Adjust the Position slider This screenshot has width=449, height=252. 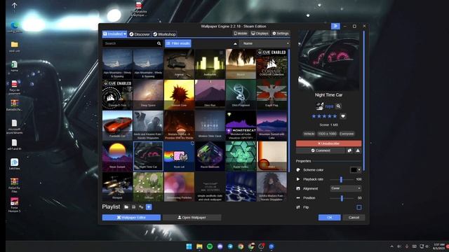pyautogui.click(x=342, y=197)
